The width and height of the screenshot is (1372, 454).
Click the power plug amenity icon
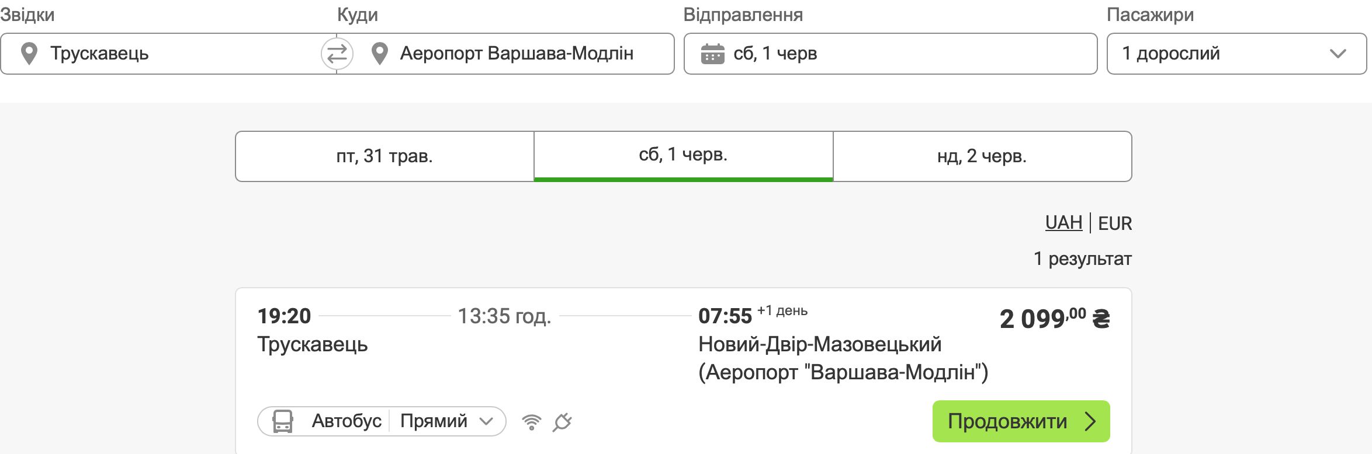click(562, 422)
